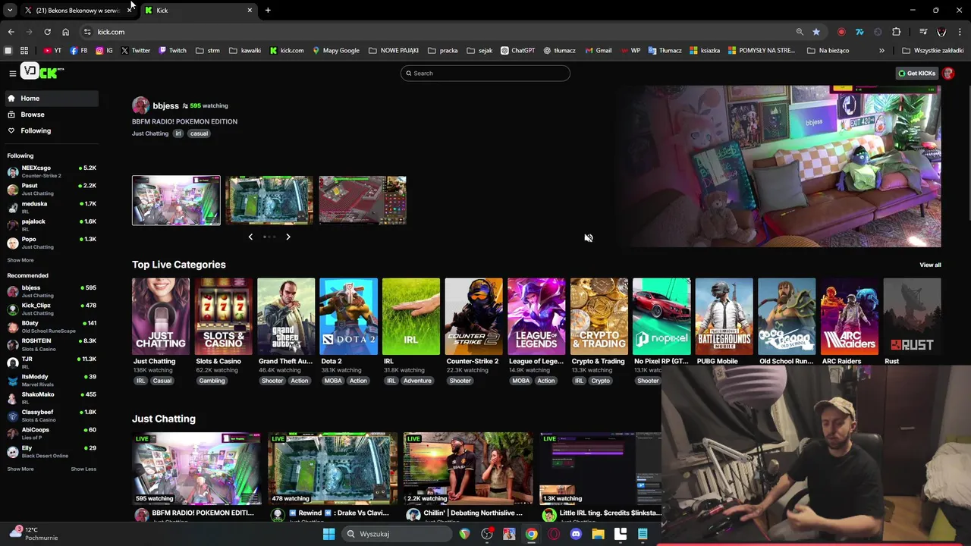Viewport: 971px width, 546px height.
Task: Expand Show More under Recommended list
Action: coord(20,469)
